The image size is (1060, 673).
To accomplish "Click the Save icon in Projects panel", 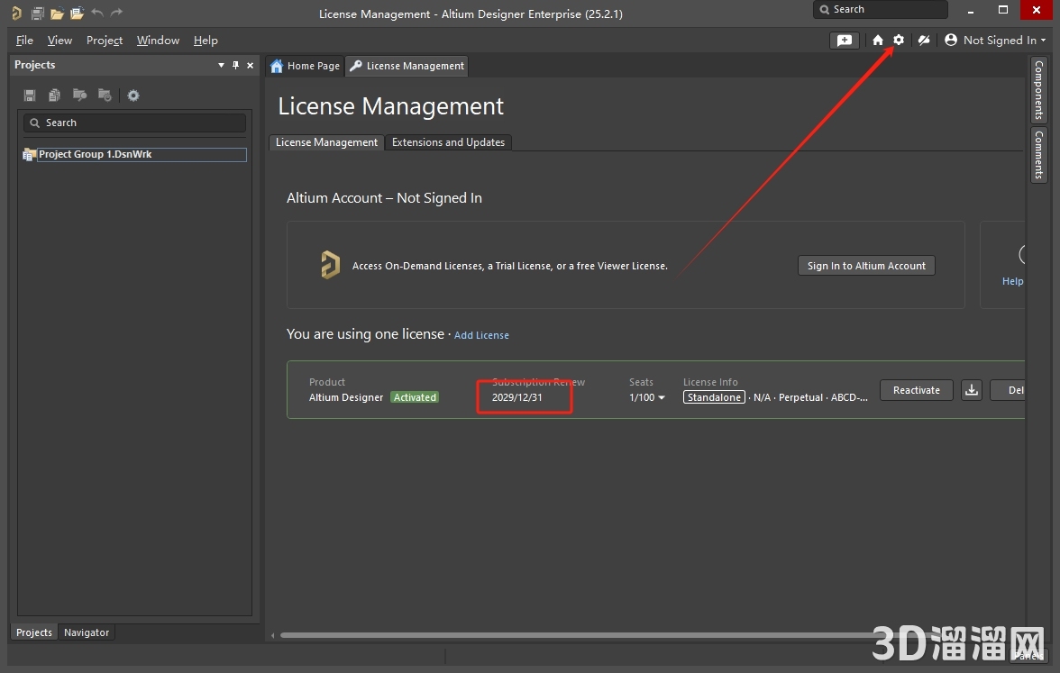I will pyautogui.click(x=30, y=95).
